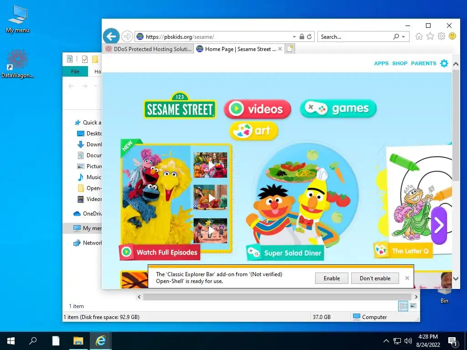Select Documents in Explorer navigation pane

[89, 155]
